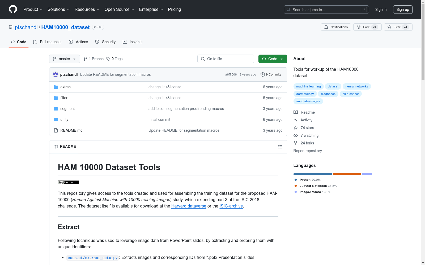Click the branch icon beside 1 Branch
425x265 pixels.
pyautogui.click(x=86, y=59)
